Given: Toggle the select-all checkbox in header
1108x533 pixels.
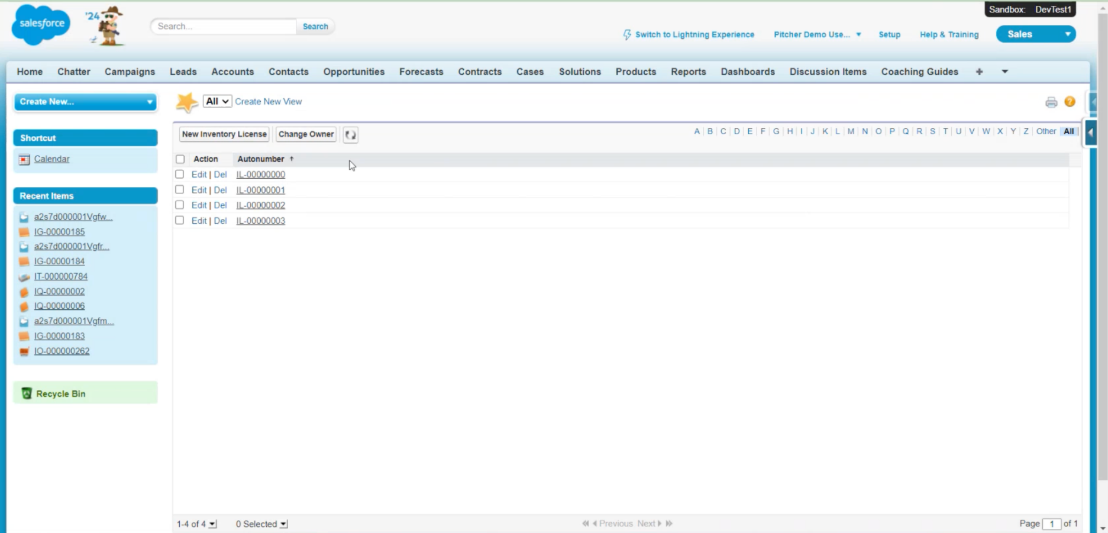Looking at the screenshot, I should [x=180, y=159].
